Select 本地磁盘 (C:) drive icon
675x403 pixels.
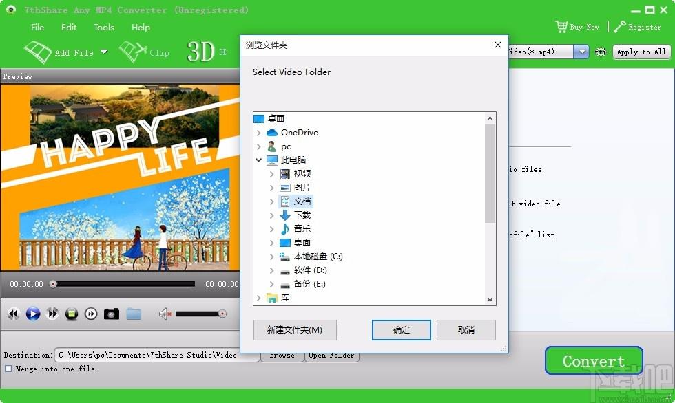point(284,257)
